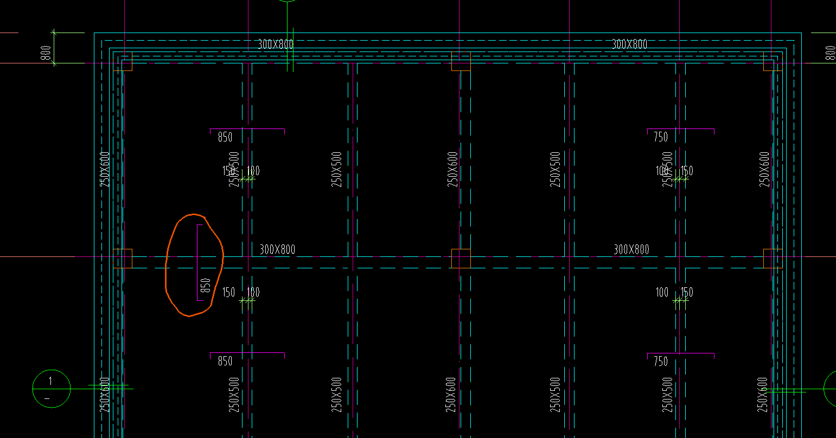Pick the "300X800" label crossed by green vertical lines
The height and width of the screenshot is (438, 836).
pyautogui.click(x=276, y=44)
